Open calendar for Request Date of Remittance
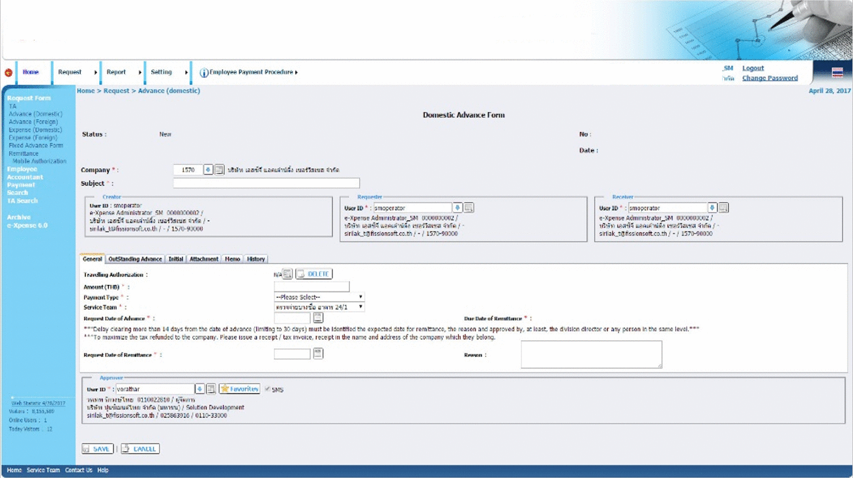This screenshot has width=853, height=478. click(x=318, y=353)
